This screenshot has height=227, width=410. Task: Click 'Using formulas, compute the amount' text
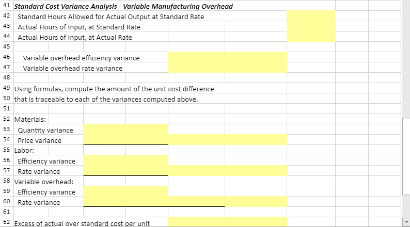click(114, 89)
